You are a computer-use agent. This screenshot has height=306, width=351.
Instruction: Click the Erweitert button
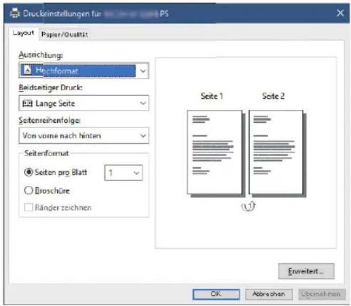pos(306,271)
